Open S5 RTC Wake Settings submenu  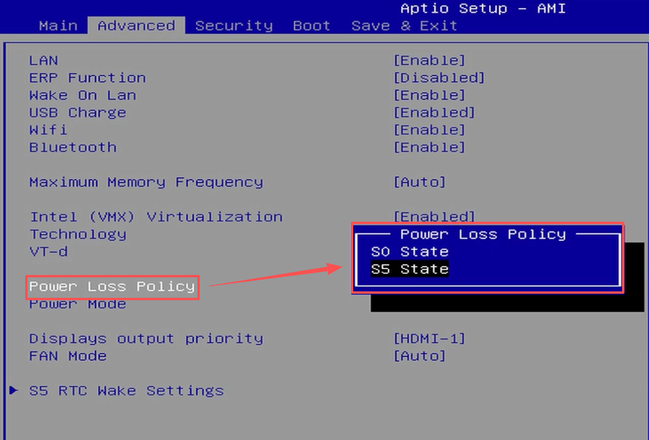pyautogui.click(x=126, y=390)
